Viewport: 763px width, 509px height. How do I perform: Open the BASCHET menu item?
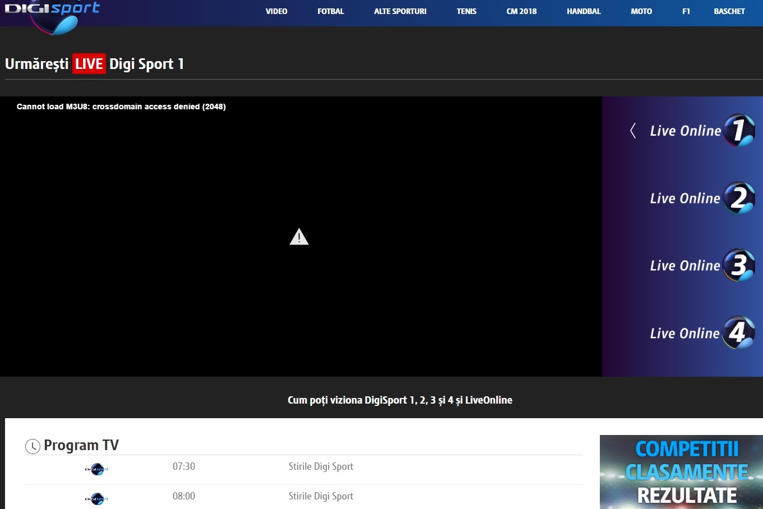point(729,11)
